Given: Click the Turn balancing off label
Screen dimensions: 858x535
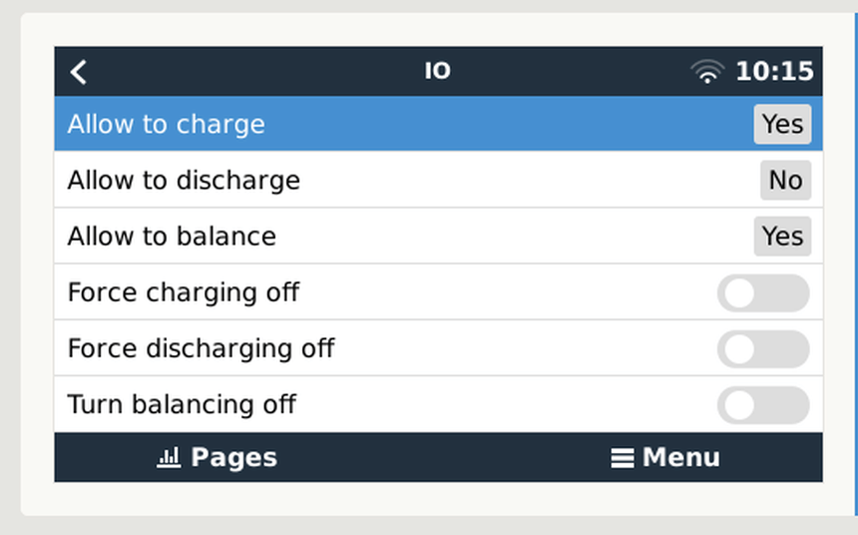Looking at the screenshot, I should coord(182,404).
